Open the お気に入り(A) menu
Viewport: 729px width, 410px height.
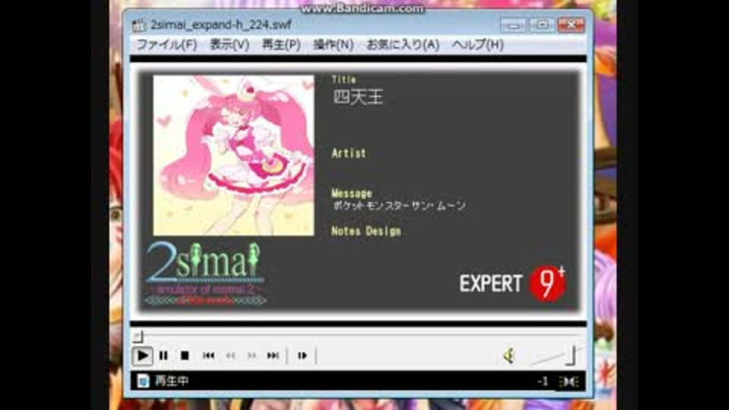[x=403, y=45]
